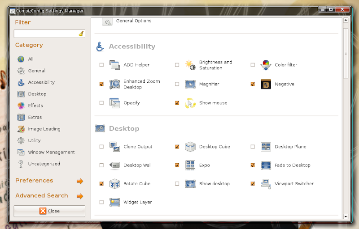This screenshot has width=359, height=229.
Task: Open the Opacify plugin icon
Action: (x=114, y=103)
